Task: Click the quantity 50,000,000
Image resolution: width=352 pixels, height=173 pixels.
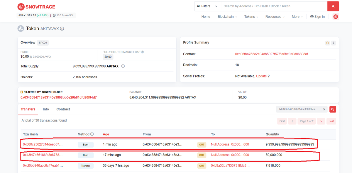Action: click(274, 155)
